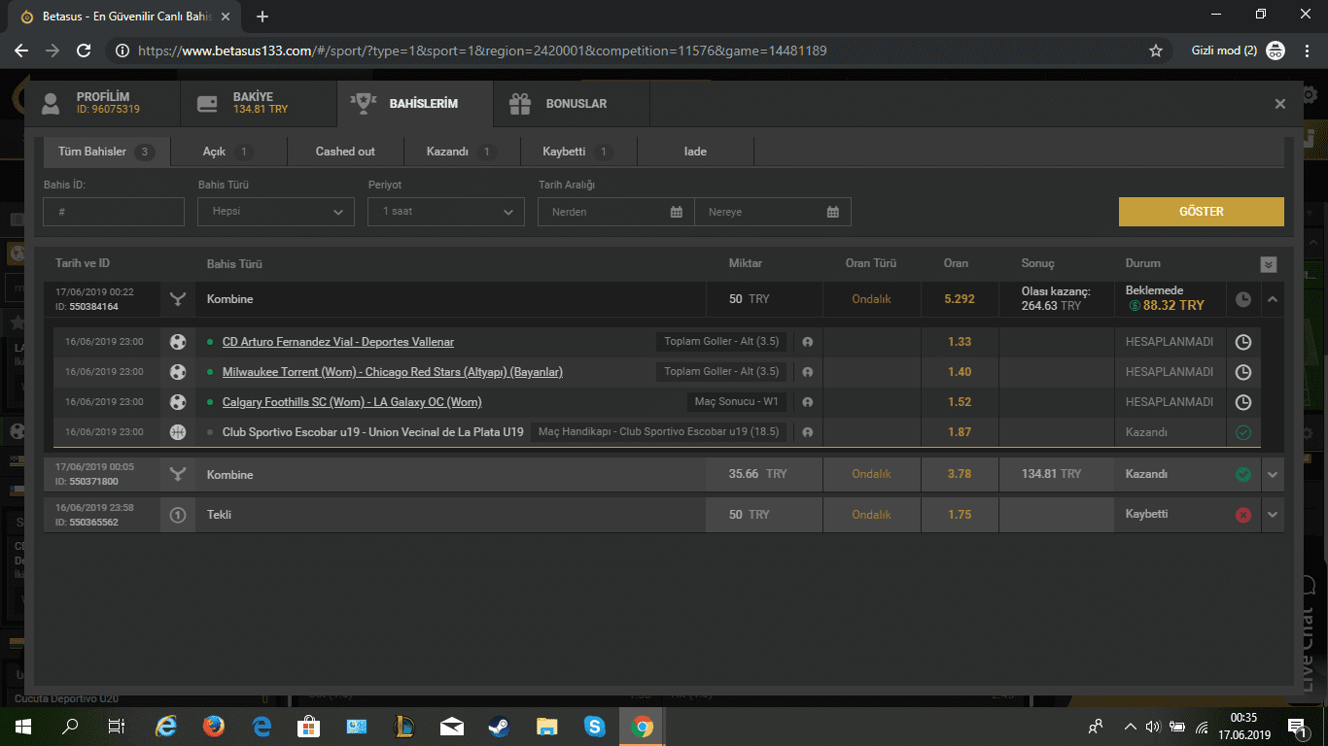Open Firefox from the taskbar
This screenshot has width=1328, height=746.
[x=214, y=726]
